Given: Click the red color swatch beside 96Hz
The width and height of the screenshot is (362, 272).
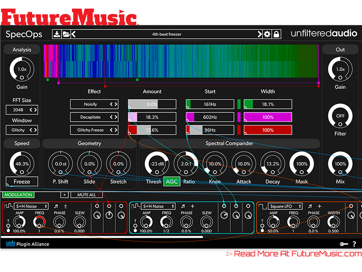Looking at the screenshot, I should [x=239, y=130].
